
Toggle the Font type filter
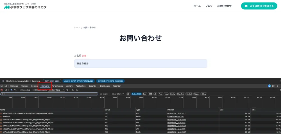coord(160,94)
